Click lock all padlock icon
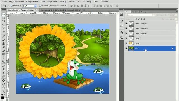179x101 pixels. (144, 19)
